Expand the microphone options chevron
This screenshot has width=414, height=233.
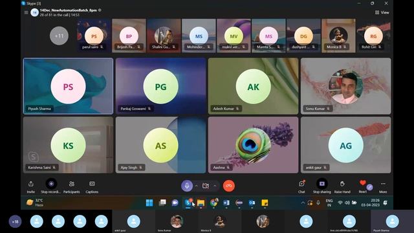(196, 186)
